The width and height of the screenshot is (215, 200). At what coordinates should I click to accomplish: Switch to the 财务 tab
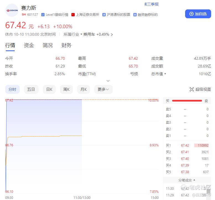[x=66, y=45]
